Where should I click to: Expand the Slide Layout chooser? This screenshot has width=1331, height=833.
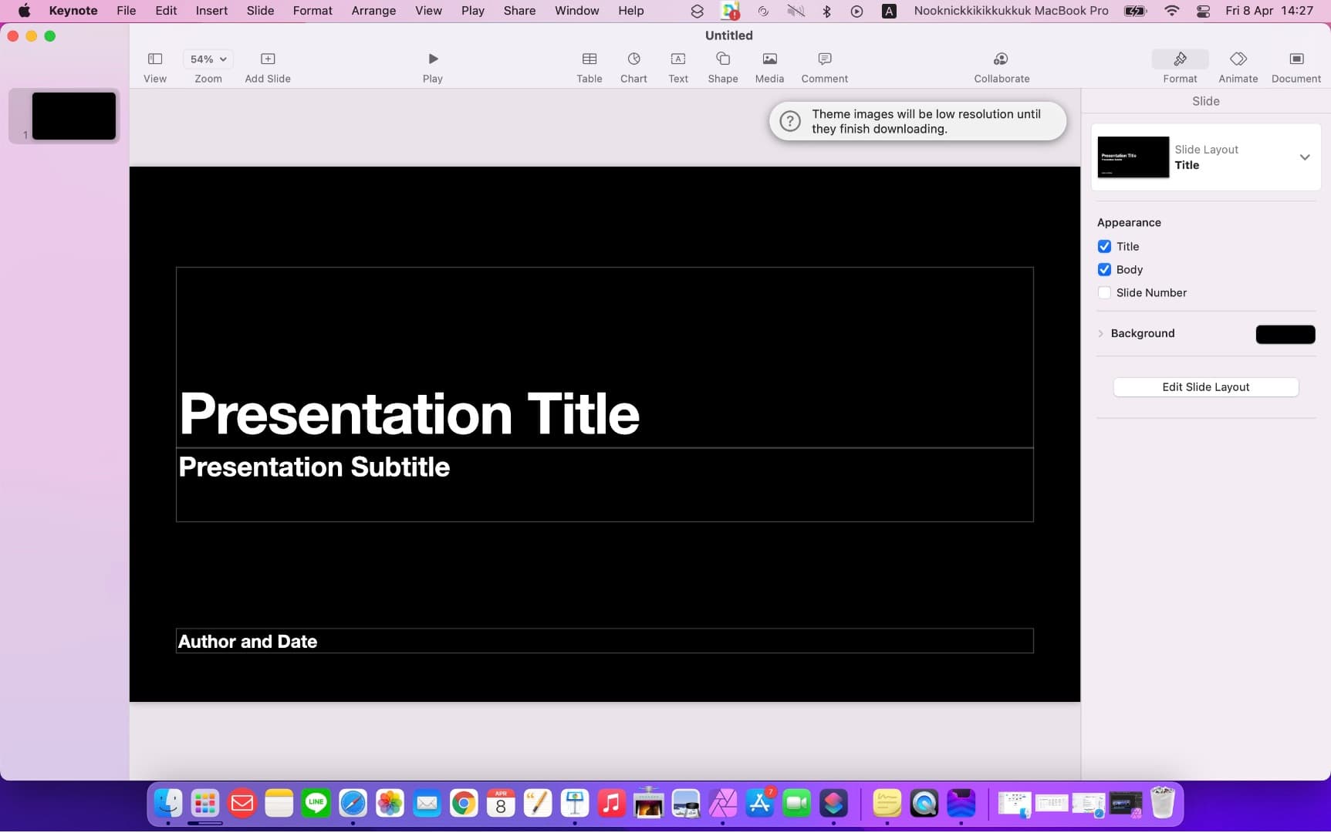[x=1304, y=157]
